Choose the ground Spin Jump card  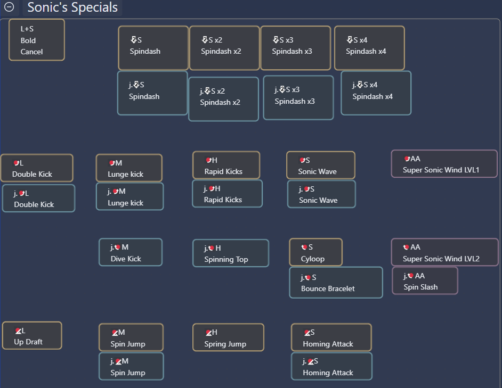[131, 337]
